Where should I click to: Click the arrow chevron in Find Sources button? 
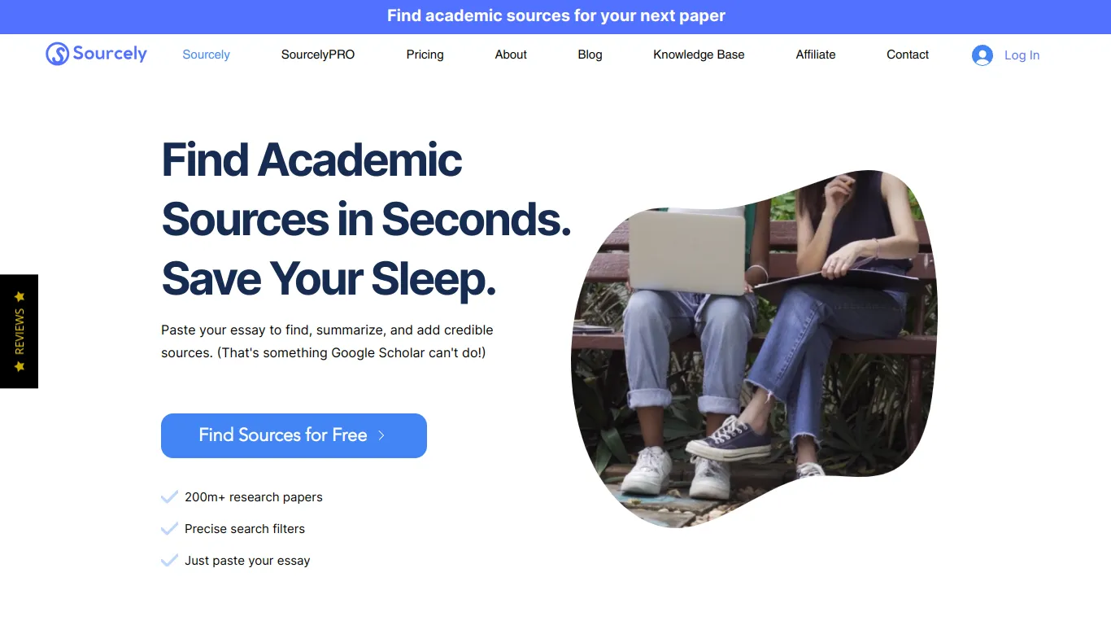click(x=381, y=435)
